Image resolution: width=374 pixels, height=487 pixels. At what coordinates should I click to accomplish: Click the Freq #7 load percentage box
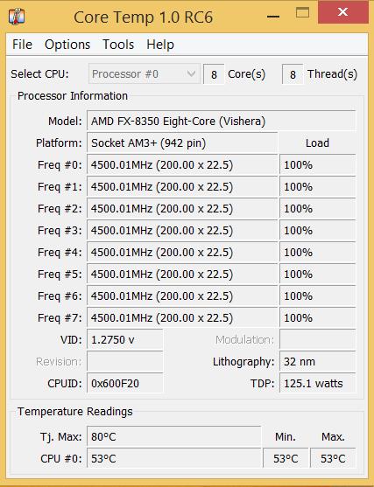point(317,317)
